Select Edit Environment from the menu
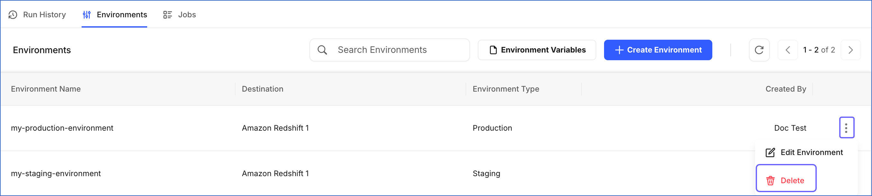 point(804,152)
